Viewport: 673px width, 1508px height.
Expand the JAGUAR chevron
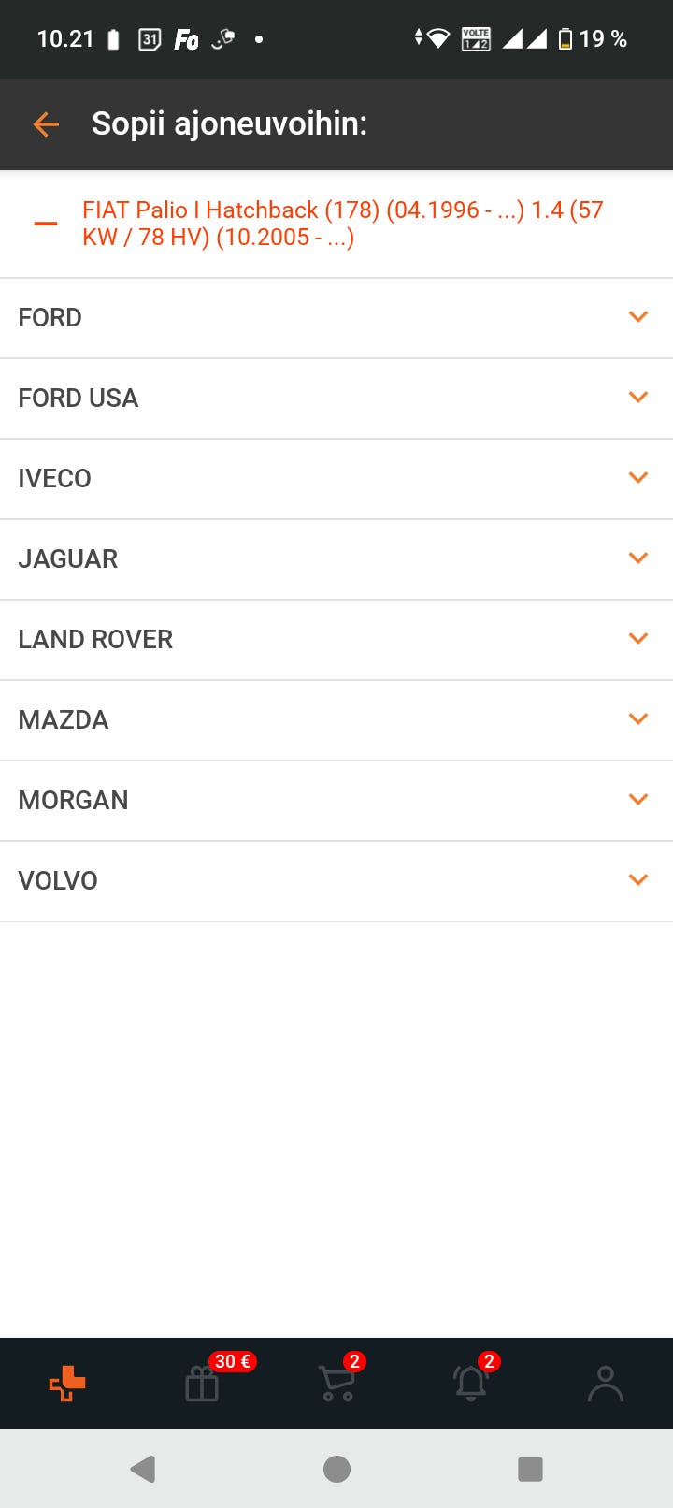tap(638, 558)
